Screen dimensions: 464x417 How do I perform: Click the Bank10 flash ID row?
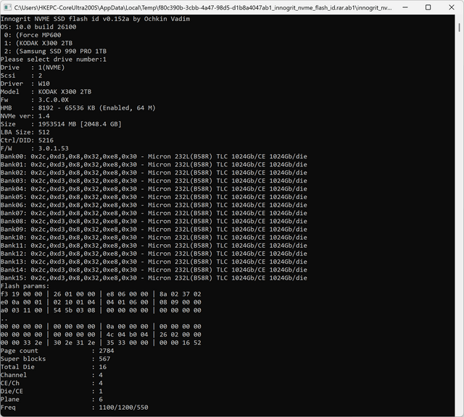pos(154,238)
